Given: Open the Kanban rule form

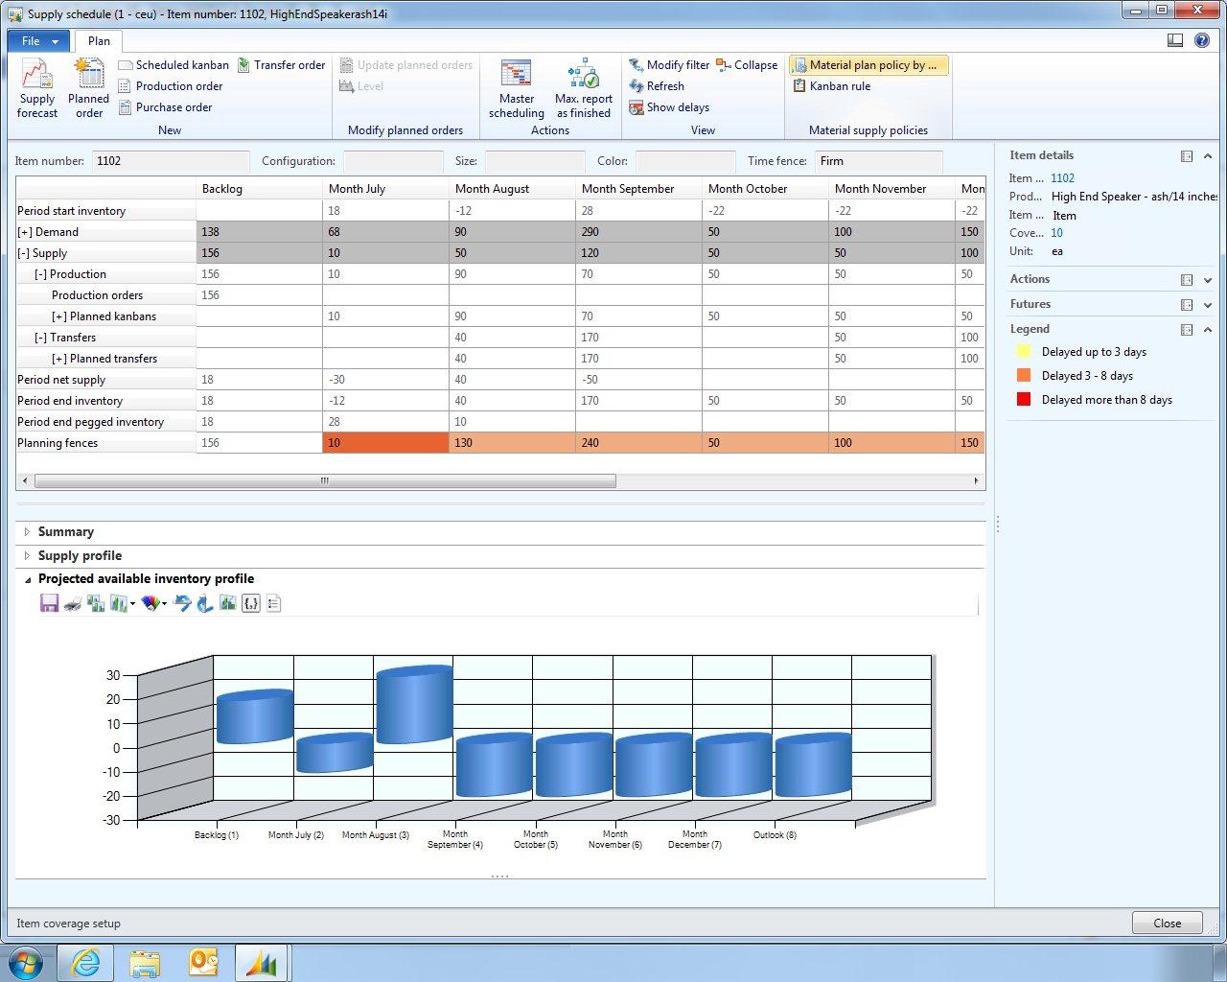Looking at the screenshot, I should pos(831,86).
